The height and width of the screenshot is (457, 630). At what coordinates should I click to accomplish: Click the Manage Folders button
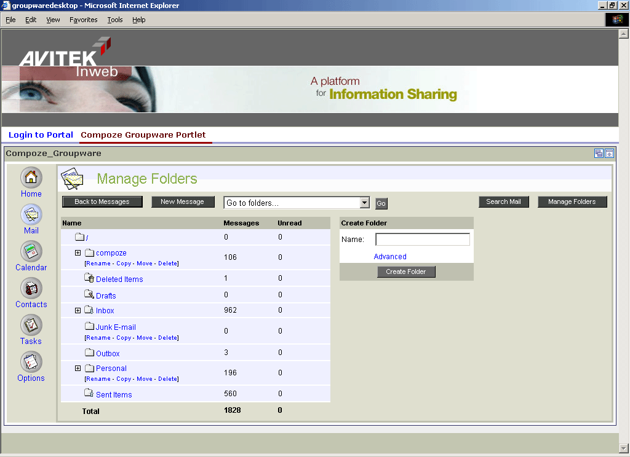point(572,202)
